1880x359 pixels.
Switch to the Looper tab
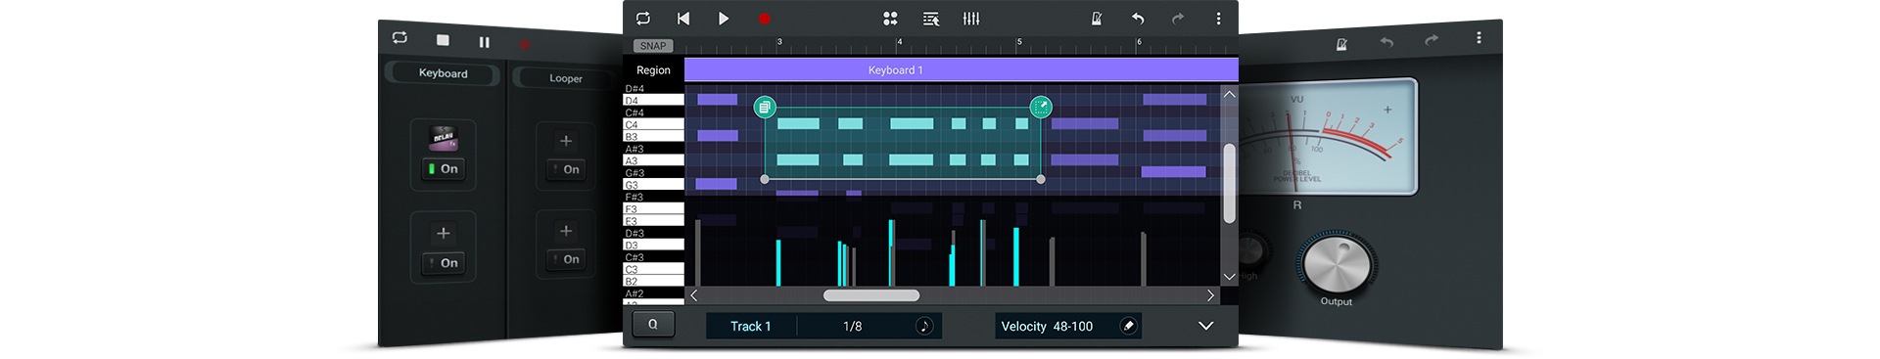click(565, 78)
